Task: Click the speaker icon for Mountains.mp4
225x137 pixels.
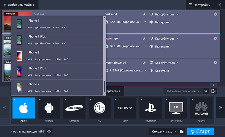Action: 151,71
